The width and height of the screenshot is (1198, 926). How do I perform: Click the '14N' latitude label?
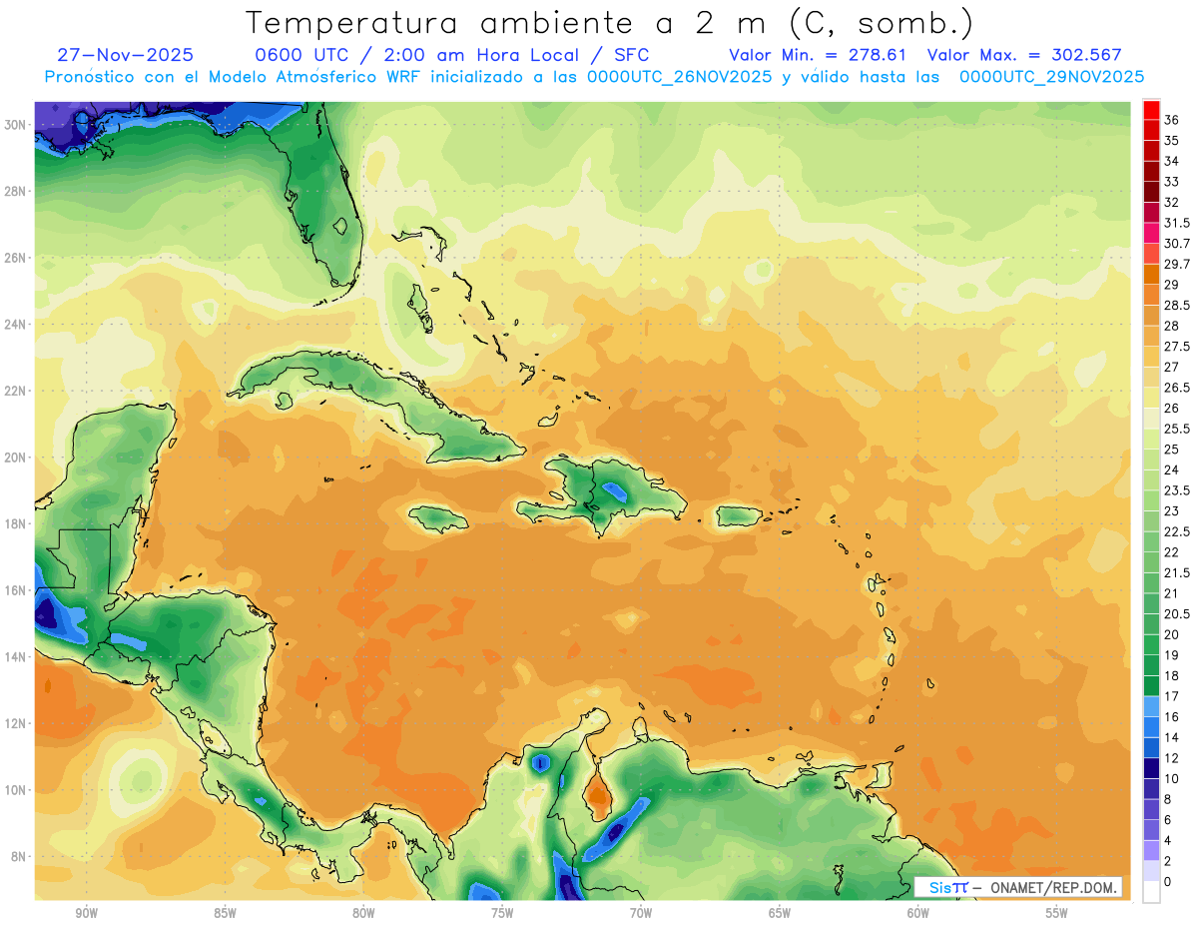click(x=16, y=657)
